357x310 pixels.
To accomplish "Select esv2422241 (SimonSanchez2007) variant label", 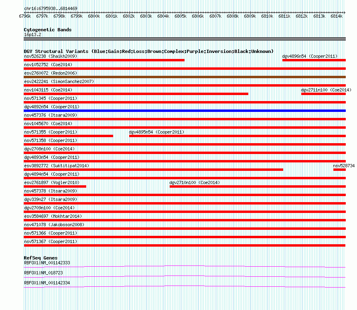I will [x=59, y=81].
